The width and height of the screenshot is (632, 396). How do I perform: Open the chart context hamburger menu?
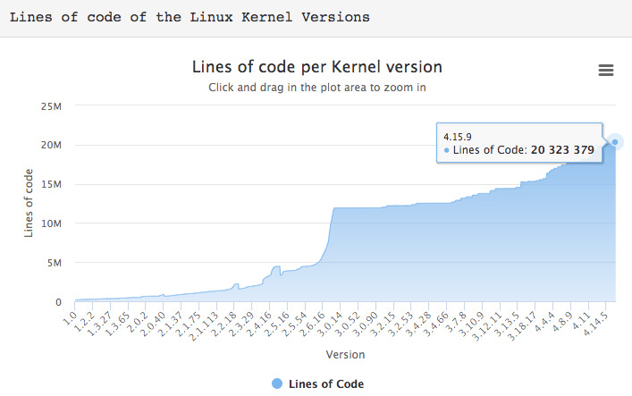[606, 71]
